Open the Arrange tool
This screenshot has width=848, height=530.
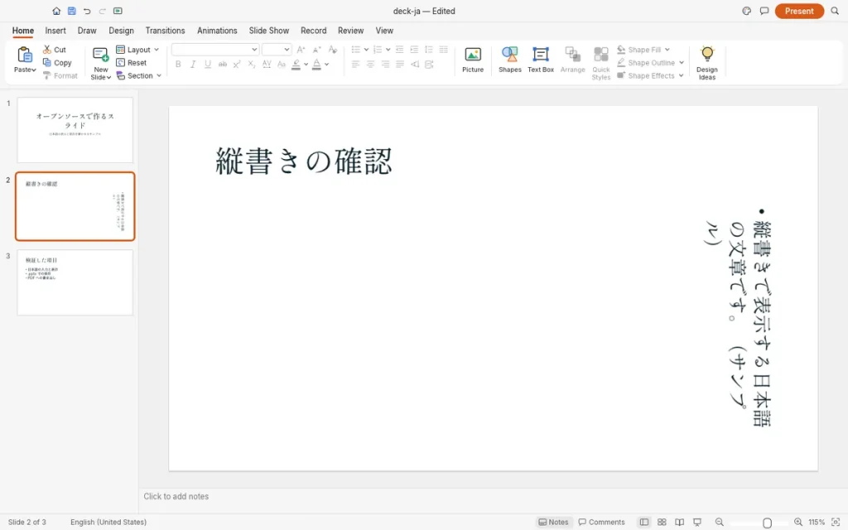[572, 60]
